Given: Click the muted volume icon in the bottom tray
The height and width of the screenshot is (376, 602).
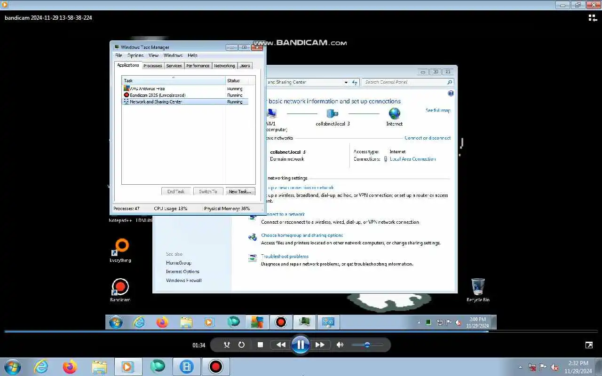Looking at the screenshot, I should (x=555, y=367).
